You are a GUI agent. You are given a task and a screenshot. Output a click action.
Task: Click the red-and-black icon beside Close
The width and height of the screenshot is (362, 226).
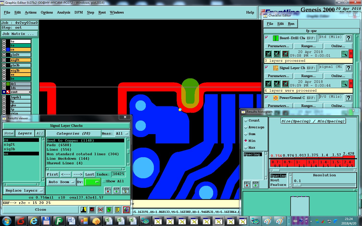tap(92, 209)
